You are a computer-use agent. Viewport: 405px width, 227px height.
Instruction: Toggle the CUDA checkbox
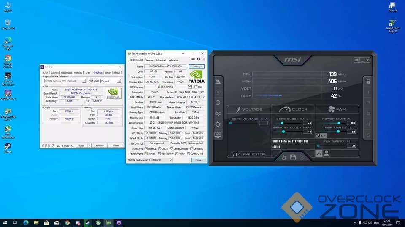click(x=159, y=148)
